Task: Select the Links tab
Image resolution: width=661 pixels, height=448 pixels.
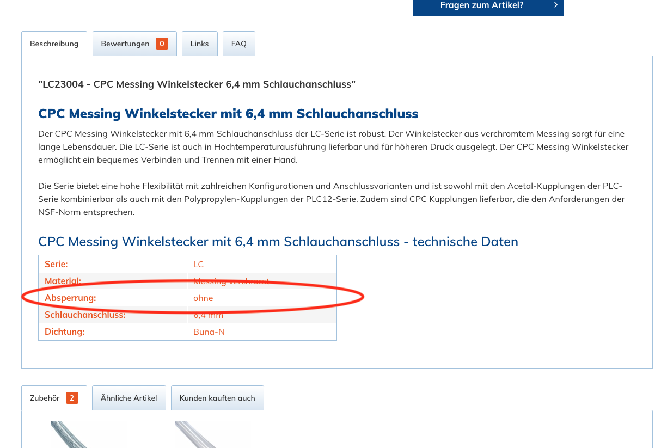Action: [x=199, y=44]
